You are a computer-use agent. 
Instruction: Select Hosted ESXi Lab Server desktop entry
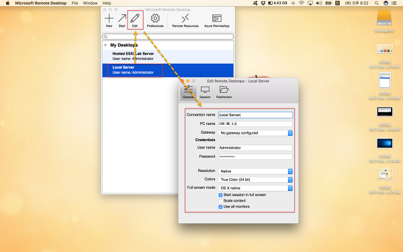tap(168, 56)
